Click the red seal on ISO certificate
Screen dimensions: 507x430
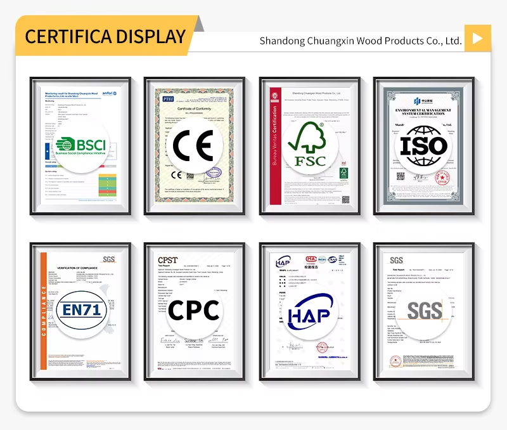click(442, 178)
